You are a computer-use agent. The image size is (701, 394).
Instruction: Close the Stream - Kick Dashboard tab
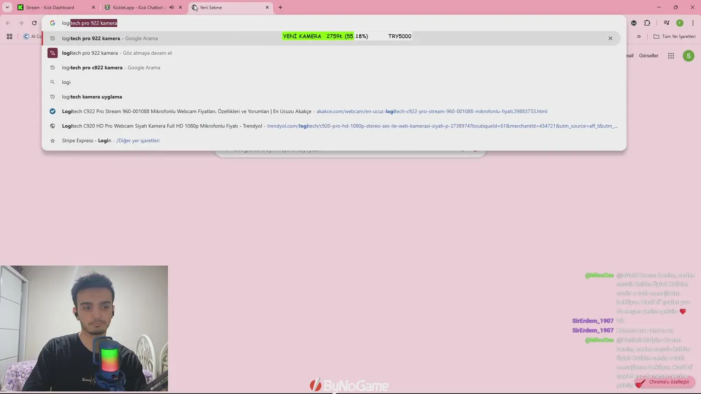click(x=93, y=8)
